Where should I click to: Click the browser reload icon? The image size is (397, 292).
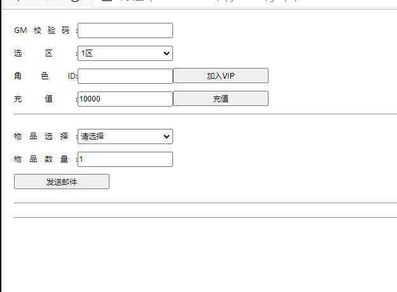click(75, 2)
